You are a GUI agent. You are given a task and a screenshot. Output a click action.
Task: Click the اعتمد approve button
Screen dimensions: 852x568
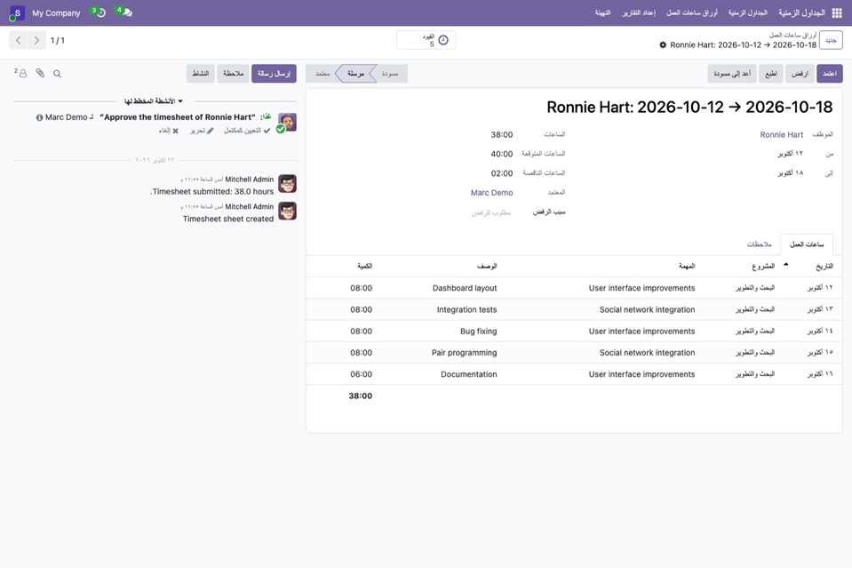click(830, 74)
